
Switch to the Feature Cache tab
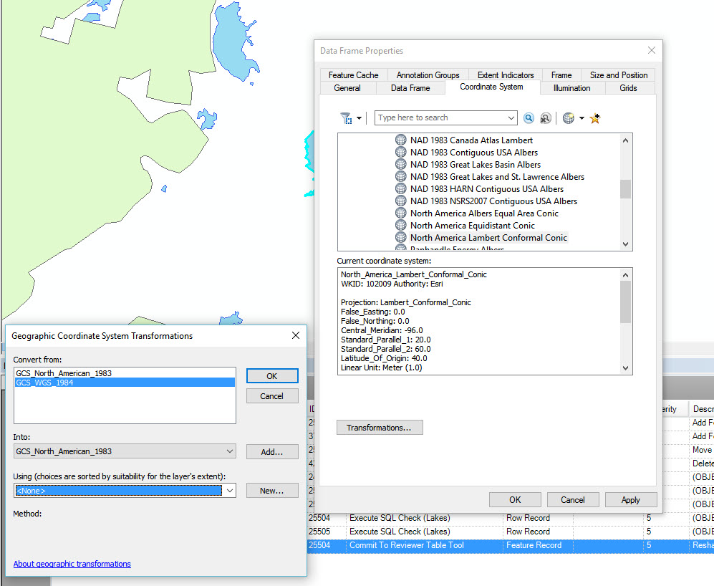point(353,75)
